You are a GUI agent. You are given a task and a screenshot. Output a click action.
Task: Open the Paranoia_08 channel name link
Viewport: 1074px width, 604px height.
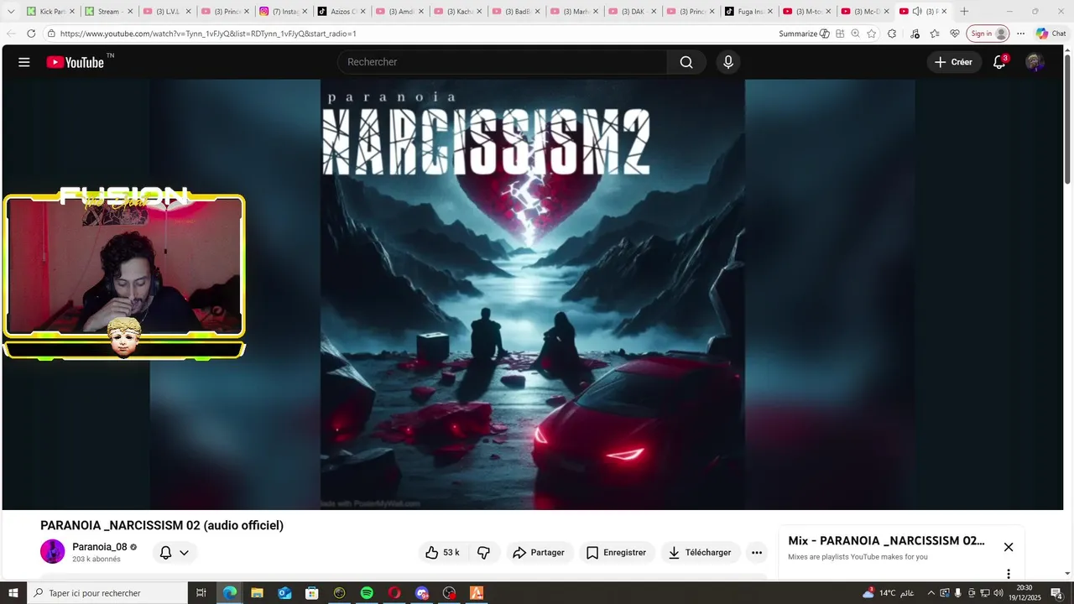click(x=100, y=547)
